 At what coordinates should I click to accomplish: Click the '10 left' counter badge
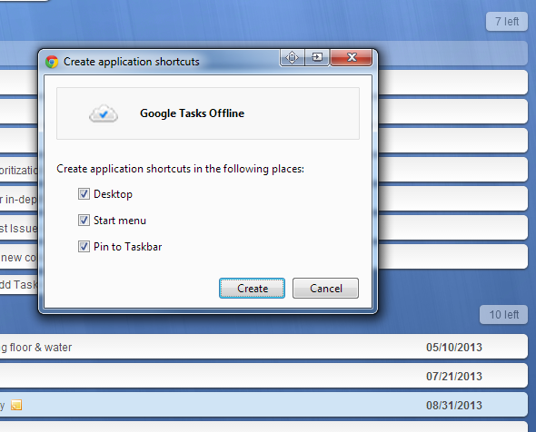503,315
